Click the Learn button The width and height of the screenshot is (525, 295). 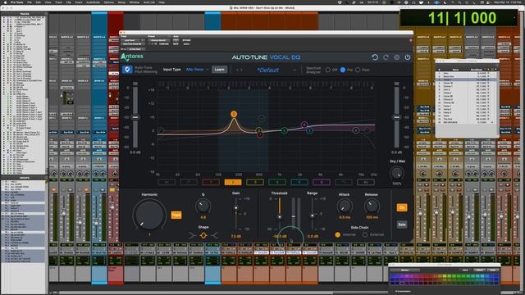[x=219, y=70]
